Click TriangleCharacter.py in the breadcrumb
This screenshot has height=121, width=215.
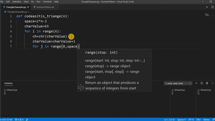point(17,12)
